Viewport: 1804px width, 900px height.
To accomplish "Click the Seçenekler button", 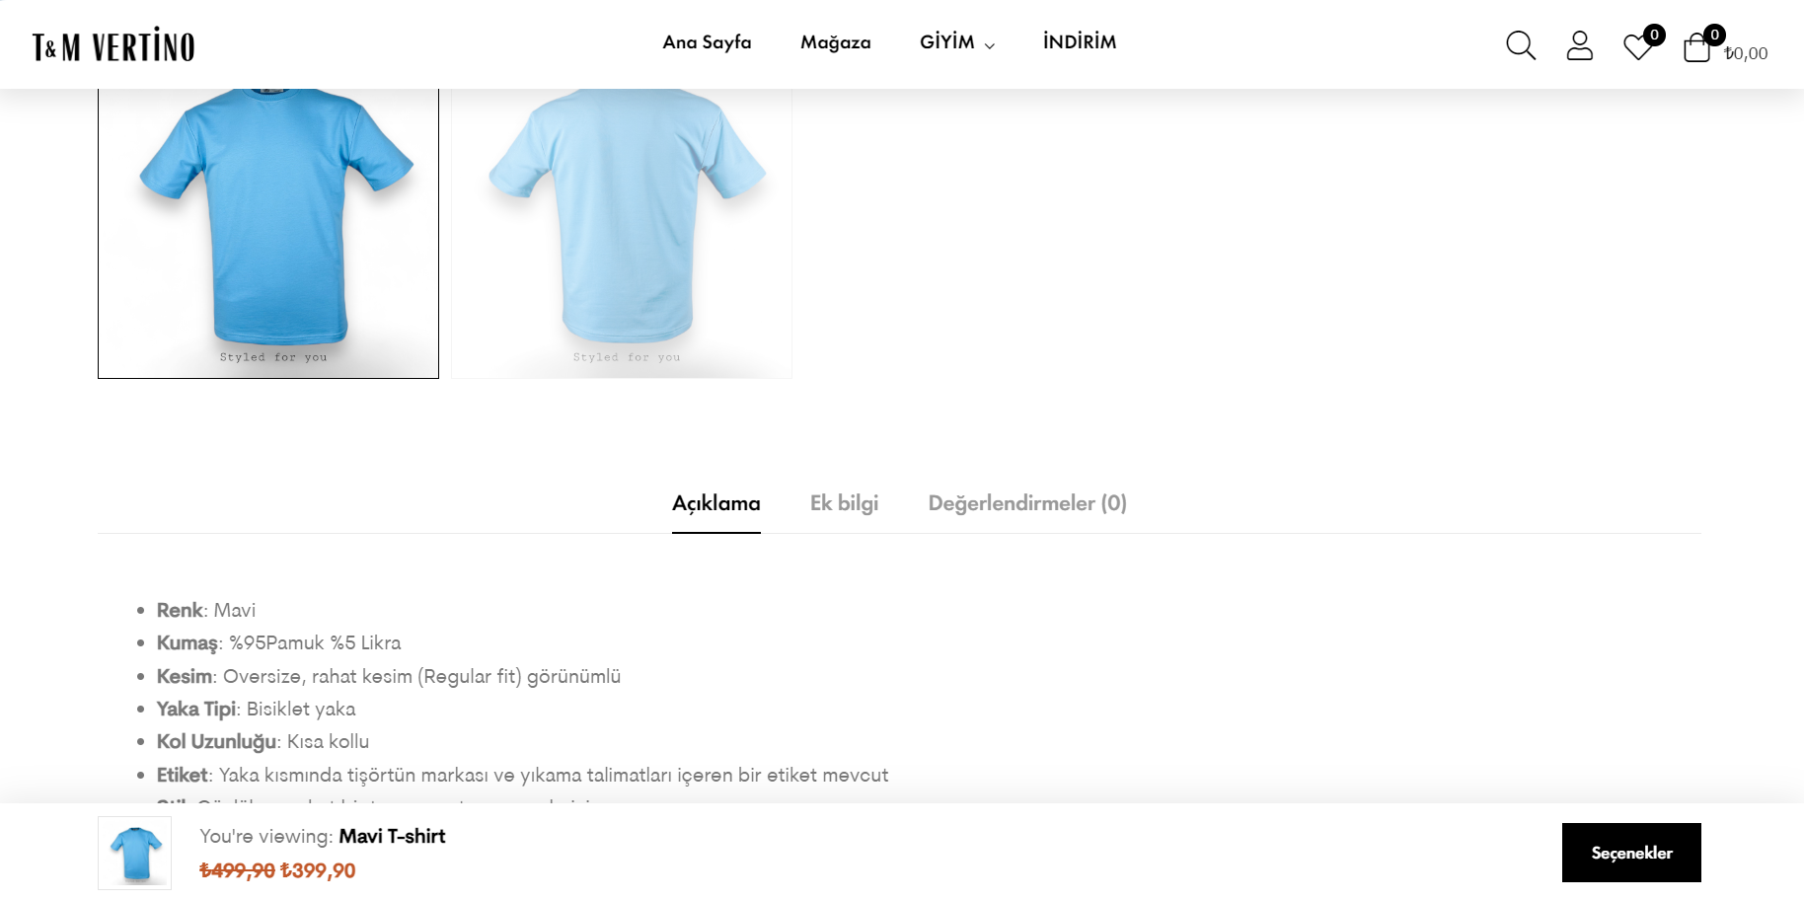I will (x=1631, y=853).
